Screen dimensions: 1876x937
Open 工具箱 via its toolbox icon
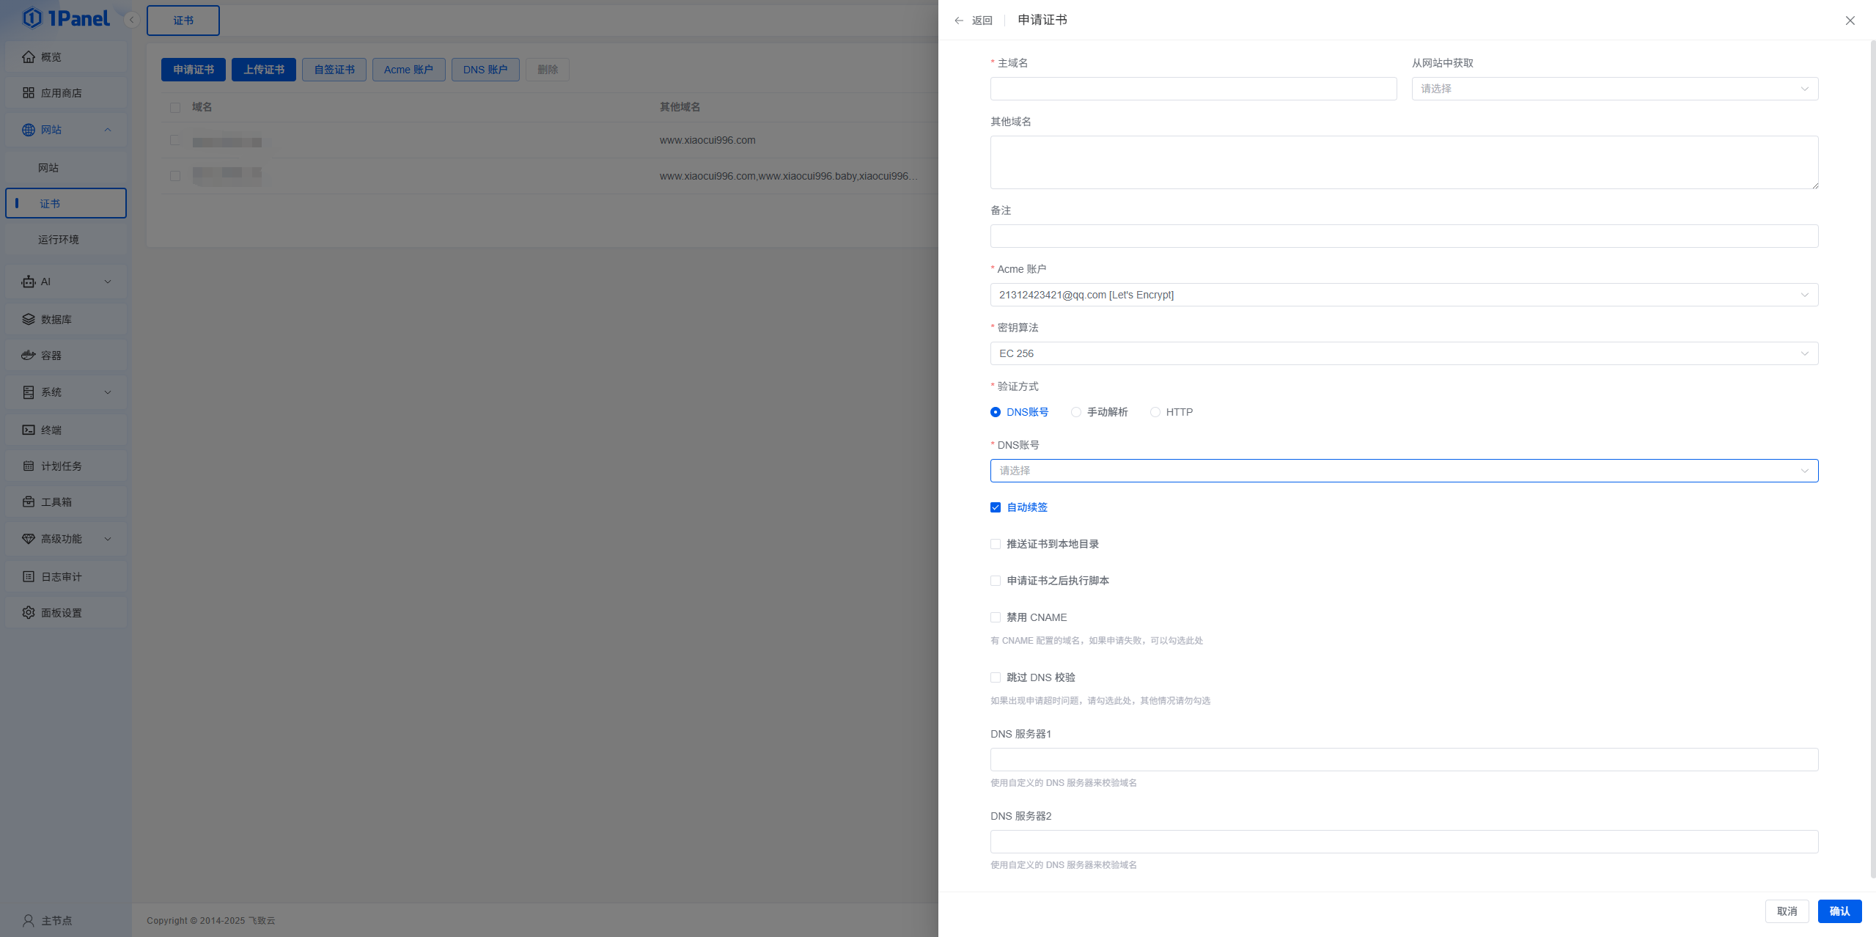pyautogui.click(x=29, y=502)
